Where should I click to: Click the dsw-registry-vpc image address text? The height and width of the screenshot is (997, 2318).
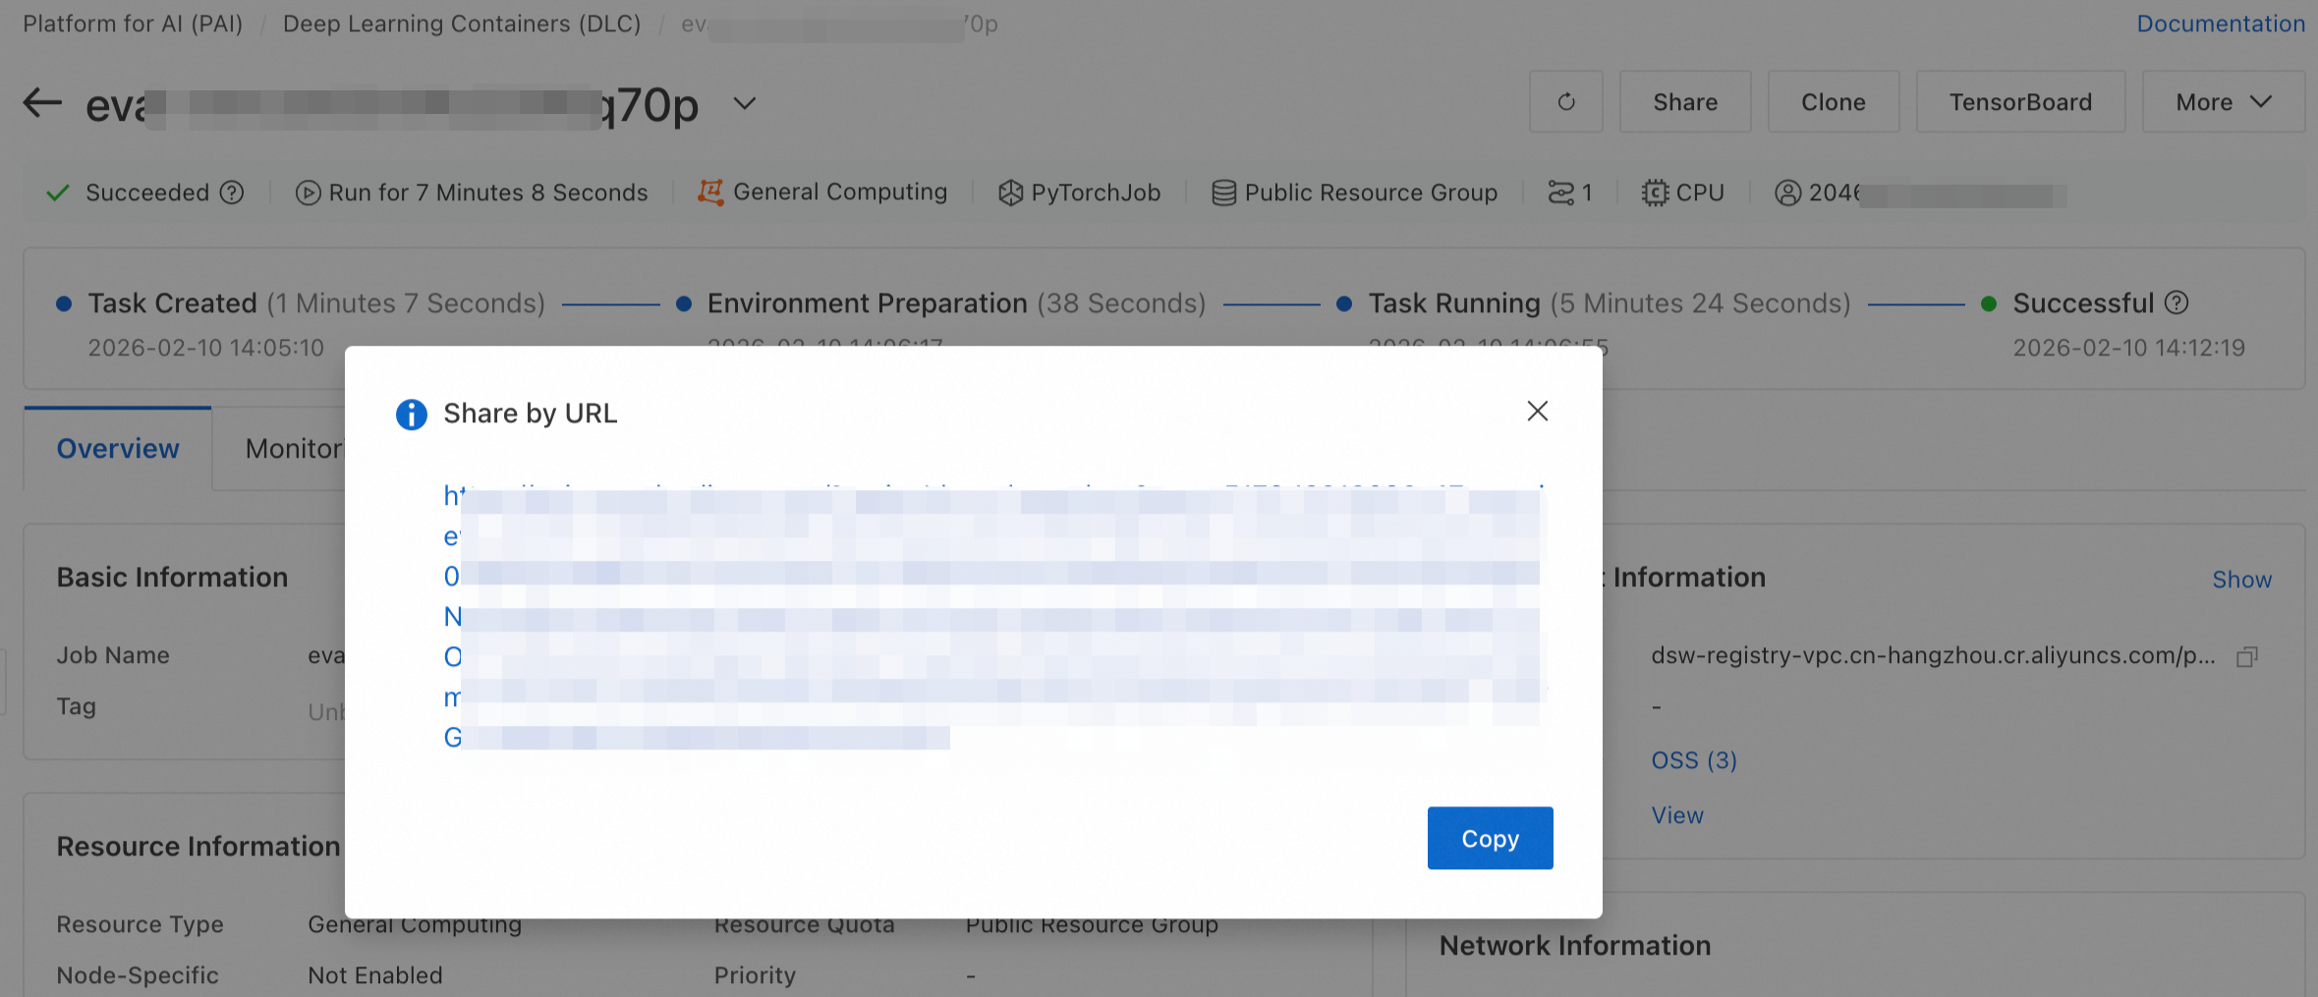[x=1933, y=655]
